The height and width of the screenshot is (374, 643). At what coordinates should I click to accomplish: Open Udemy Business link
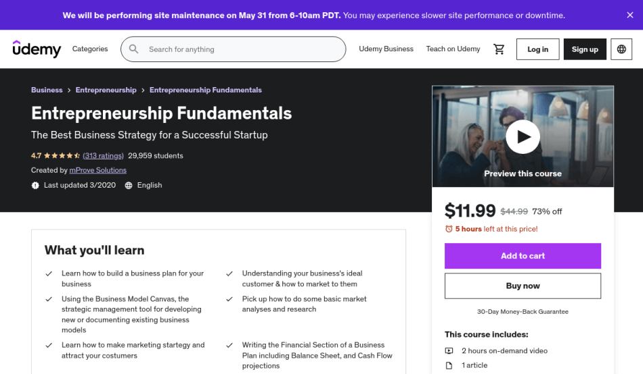[x=386, y=49]
